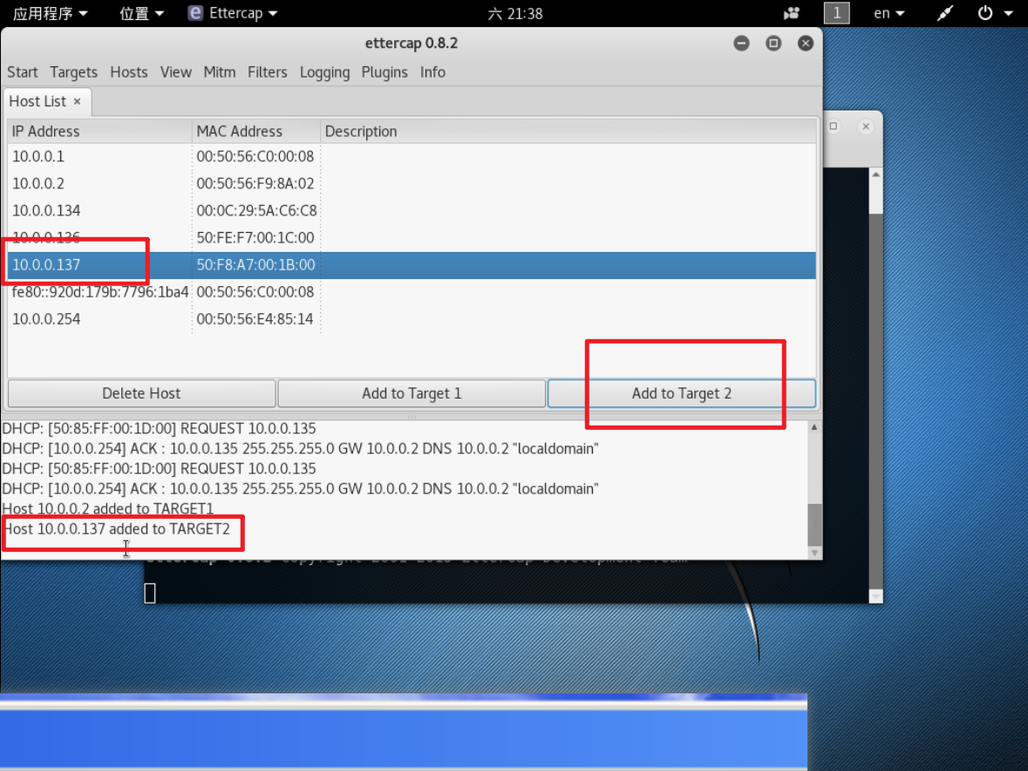Select host row 10.0.0.1
Viewport: 1028px width, 771px height.
(412, 157)
